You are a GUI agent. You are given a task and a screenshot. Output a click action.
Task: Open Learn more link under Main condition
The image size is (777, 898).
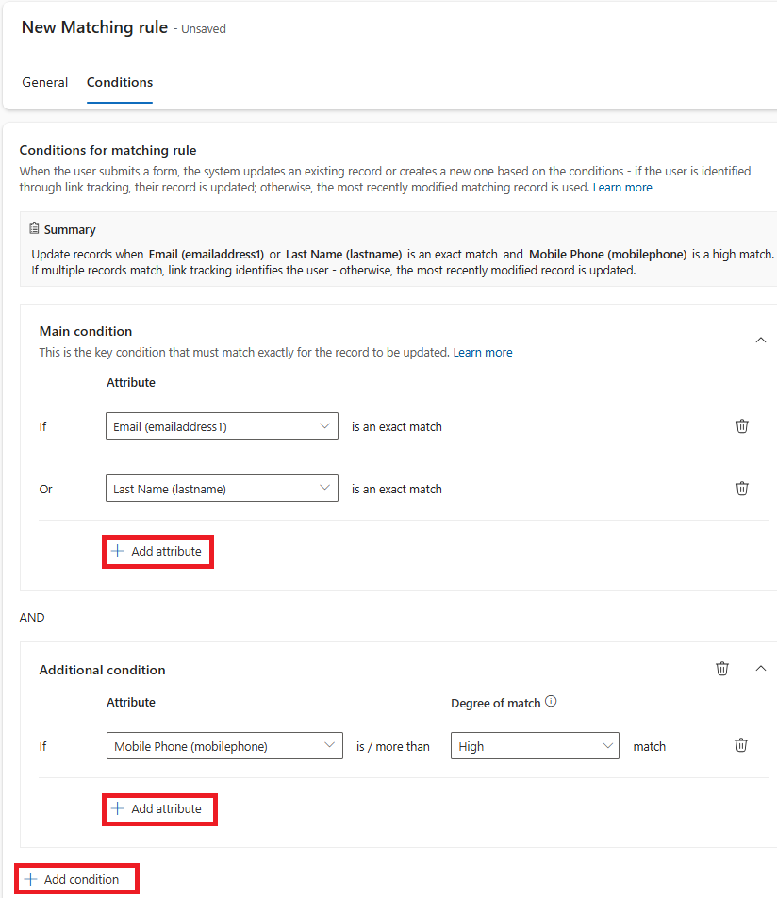(483, 353)
